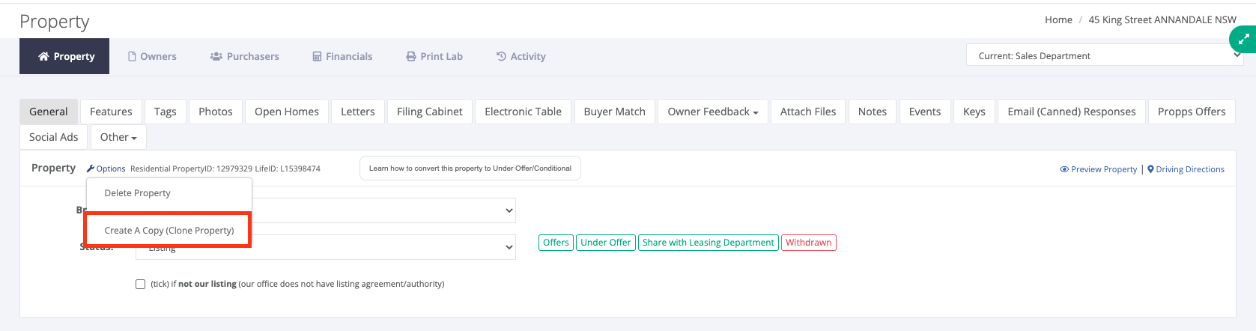Open the Notes sub-tab
Viewport: 1256px width, 331px height.
click(x=873, y=112)
